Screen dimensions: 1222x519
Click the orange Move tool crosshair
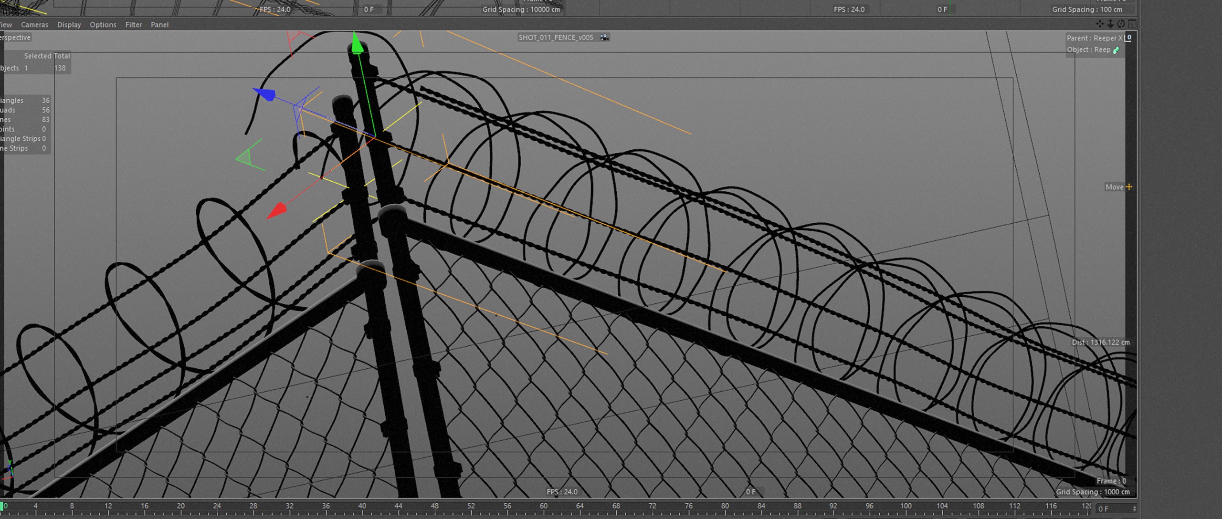(x=1129, y=187)
